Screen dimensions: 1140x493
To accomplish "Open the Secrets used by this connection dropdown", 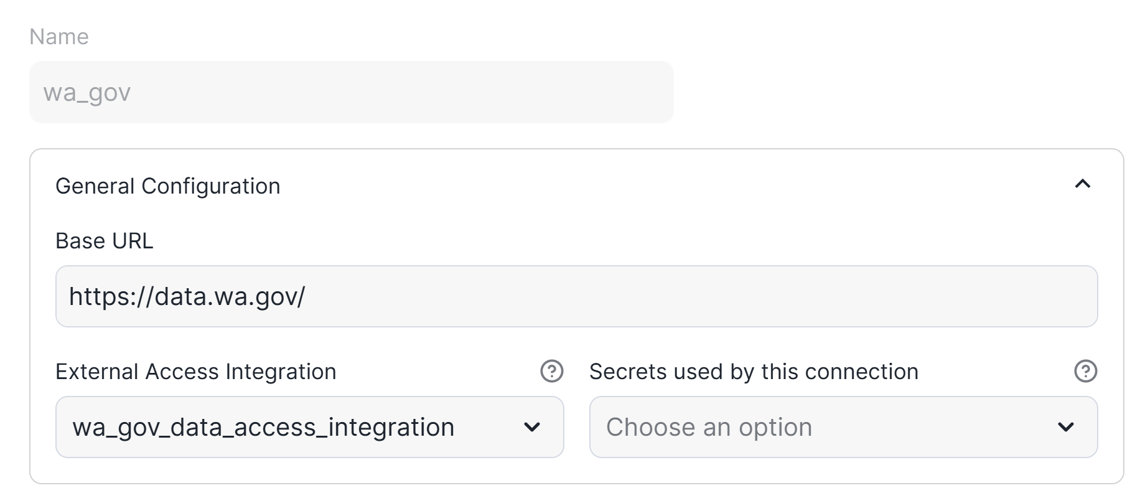I will (843, 427).
